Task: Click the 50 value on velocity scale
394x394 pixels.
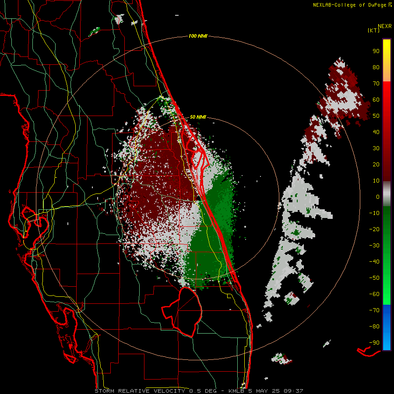Action: [376, 116]
